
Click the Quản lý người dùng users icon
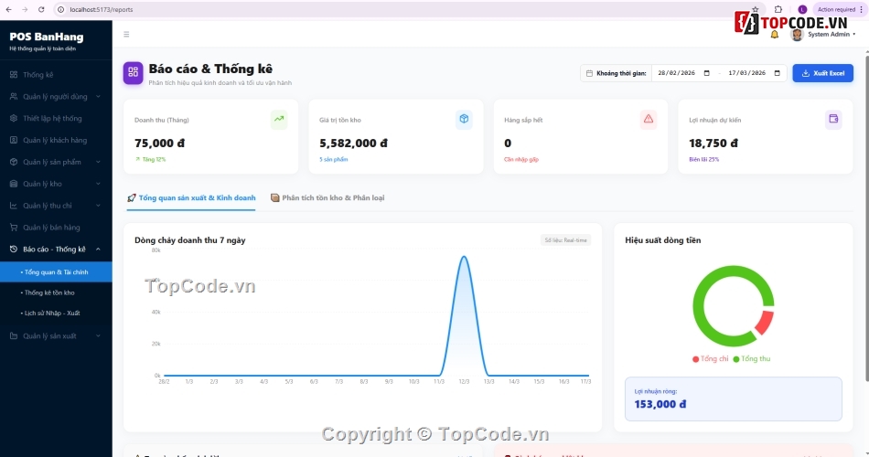[14, 96]
